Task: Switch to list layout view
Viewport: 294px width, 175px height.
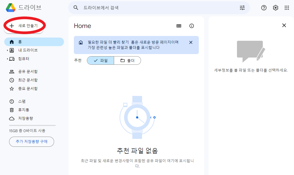Action: tap(179, 26)
